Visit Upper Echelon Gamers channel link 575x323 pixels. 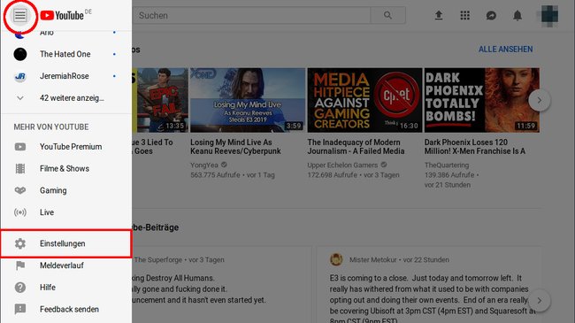pos(342,165)
